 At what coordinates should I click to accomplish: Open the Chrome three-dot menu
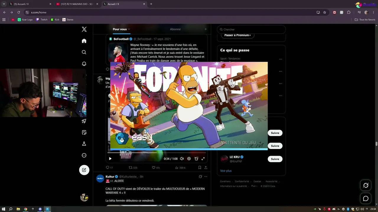[374, 12]
